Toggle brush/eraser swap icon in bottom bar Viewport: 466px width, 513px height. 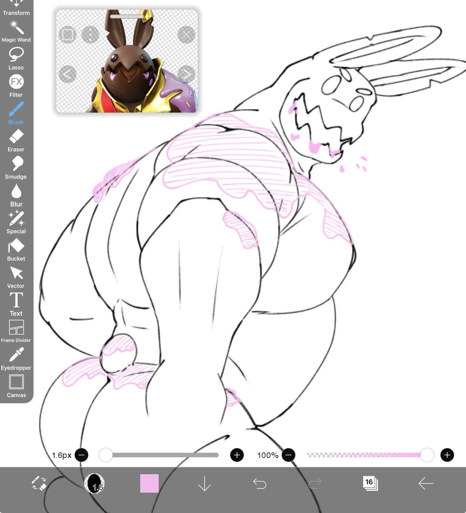[x=39, y=483]
